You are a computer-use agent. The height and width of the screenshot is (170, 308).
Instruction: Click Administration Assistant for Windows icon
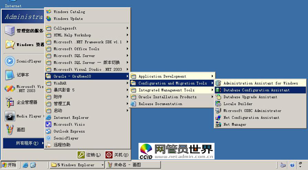(218, 83)
